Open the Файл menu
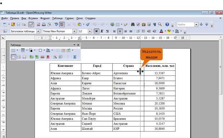 [4, 18]
